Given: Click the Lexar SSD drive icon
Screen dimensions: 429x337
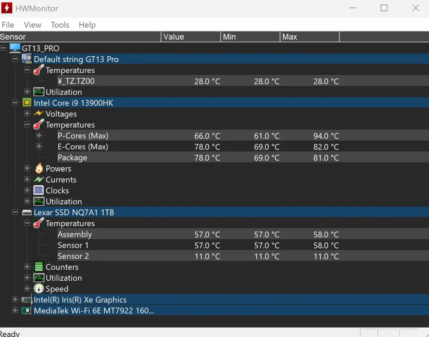Looking at the screenshot, I should pos(27,212).
